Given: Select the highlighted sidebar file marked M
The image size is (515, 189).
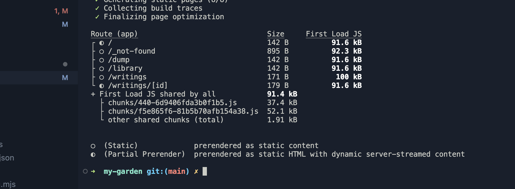Looking at the screenshot, I should pos(39,78).
